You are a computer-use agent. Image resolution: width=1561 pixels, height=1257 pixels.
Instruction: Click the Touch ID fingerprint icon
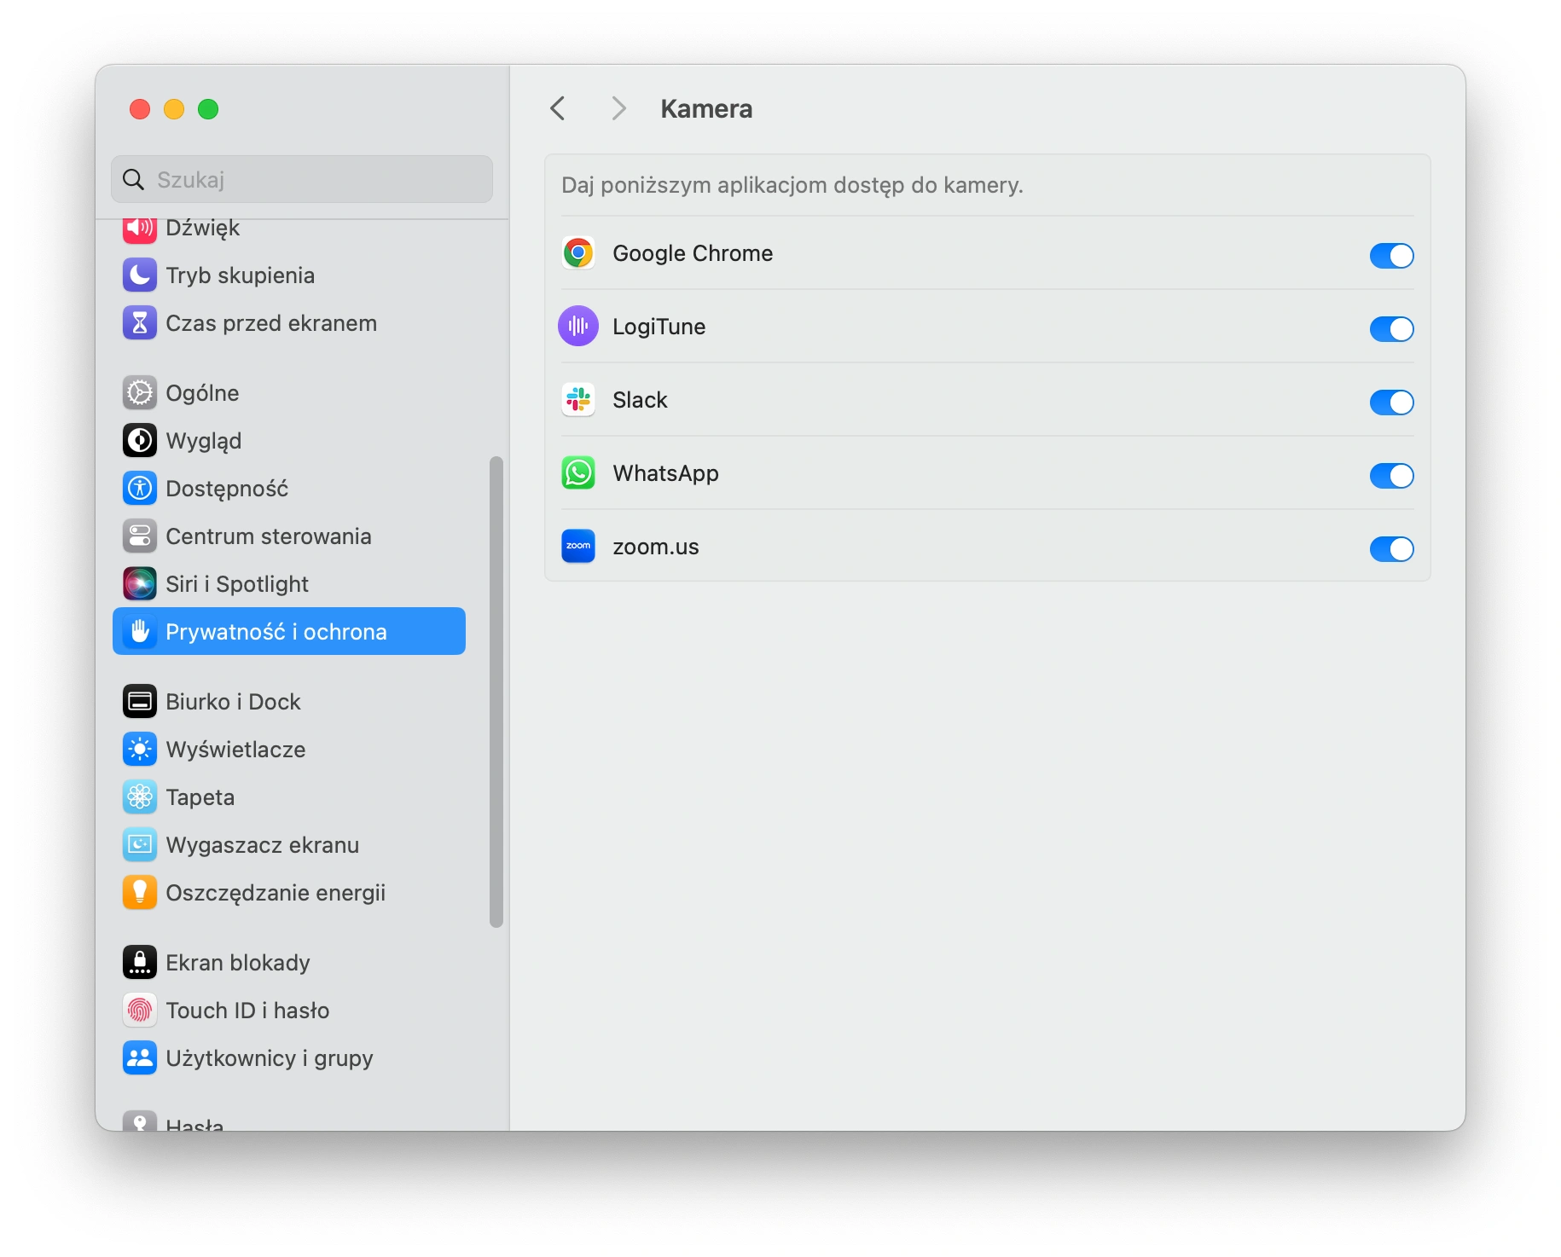point(140,1011)
